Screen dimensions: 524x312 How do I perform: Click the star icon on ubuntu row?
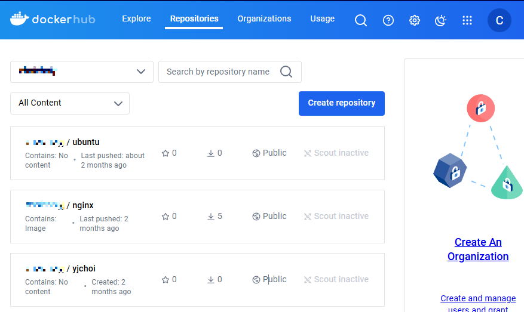166,153
